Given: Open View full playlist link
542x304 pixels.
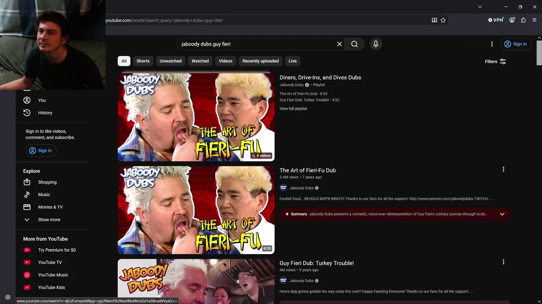Looking at the screenshot, I should pos(293,109).
